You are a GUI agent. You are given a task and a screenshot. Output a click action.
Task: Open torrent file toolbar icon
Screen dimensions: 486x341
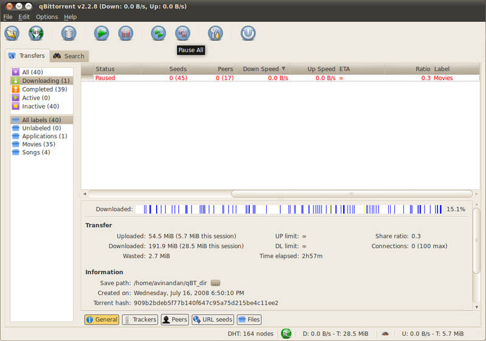12,33
